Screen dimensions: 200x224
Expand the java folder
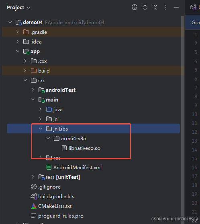(41, 109)
